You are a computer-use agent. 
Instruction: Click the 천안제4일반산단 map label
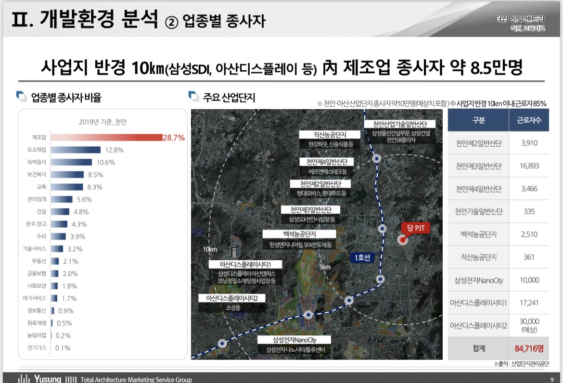[x=327, y=162]
